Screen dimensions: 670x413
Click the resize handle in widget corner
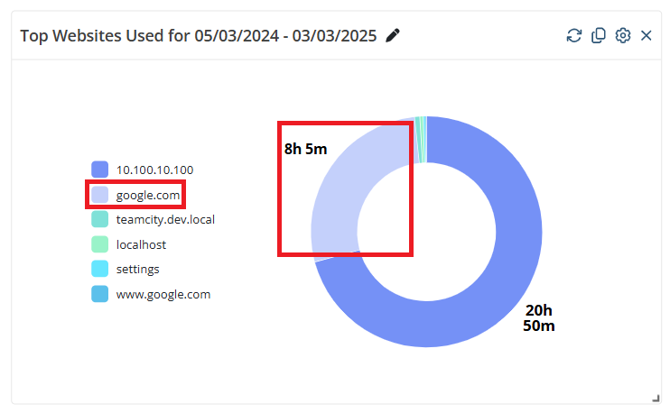655,398
